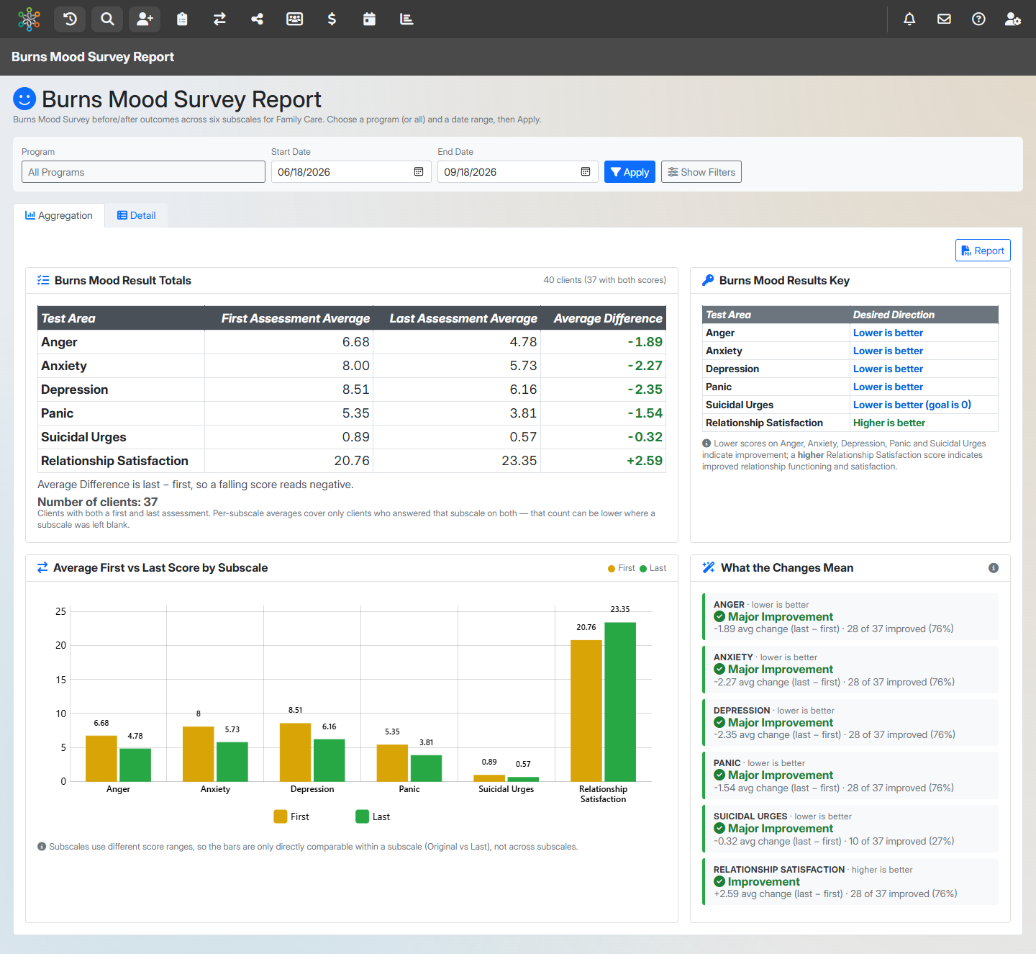The image size is (1036, 954).
Task: Click the info icon in What the Changes Mean
Action: tap(994, 568)
